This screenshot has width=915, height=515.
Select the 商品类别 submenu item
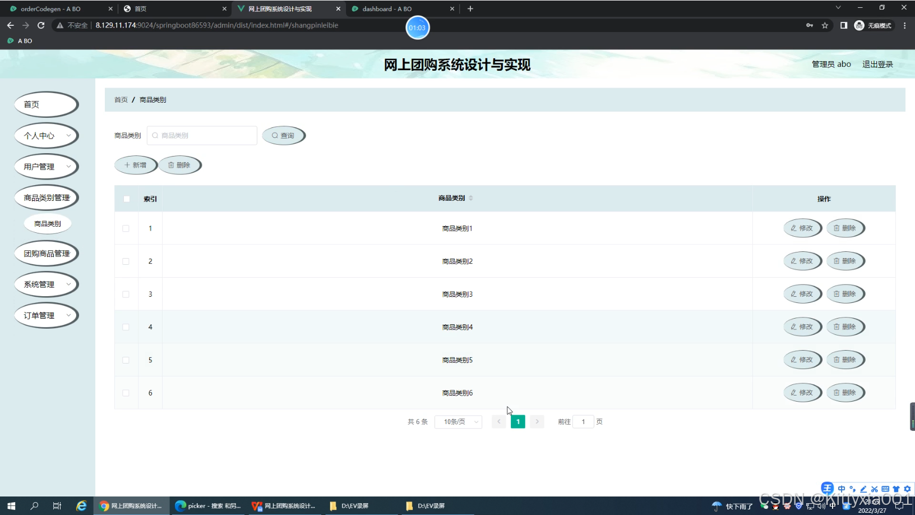[48, 223]
